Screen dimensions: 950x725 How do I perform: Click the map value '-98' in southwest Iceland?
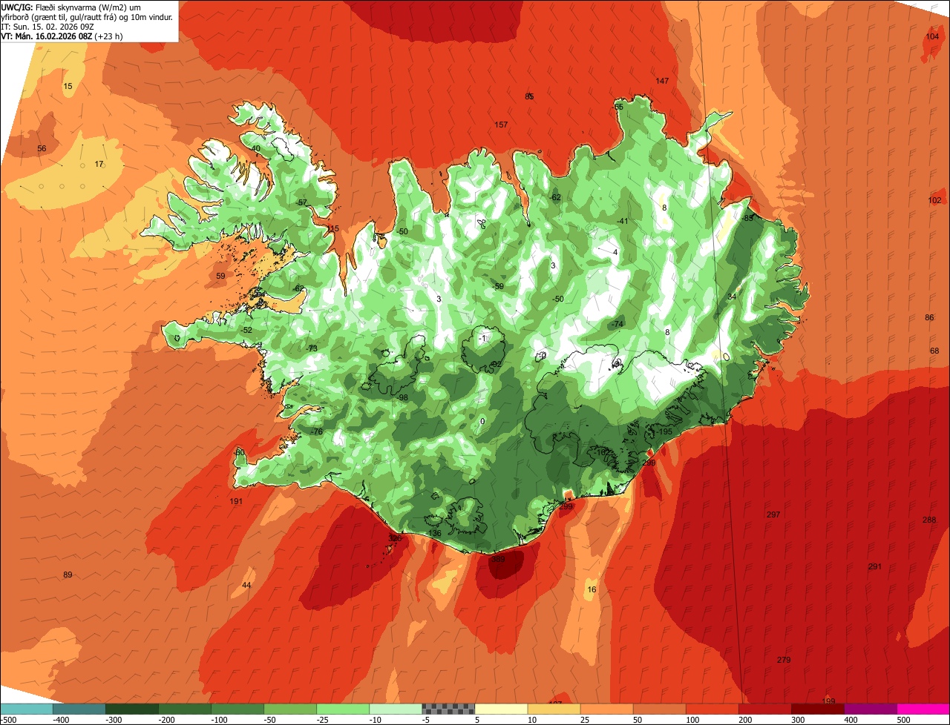402,398
